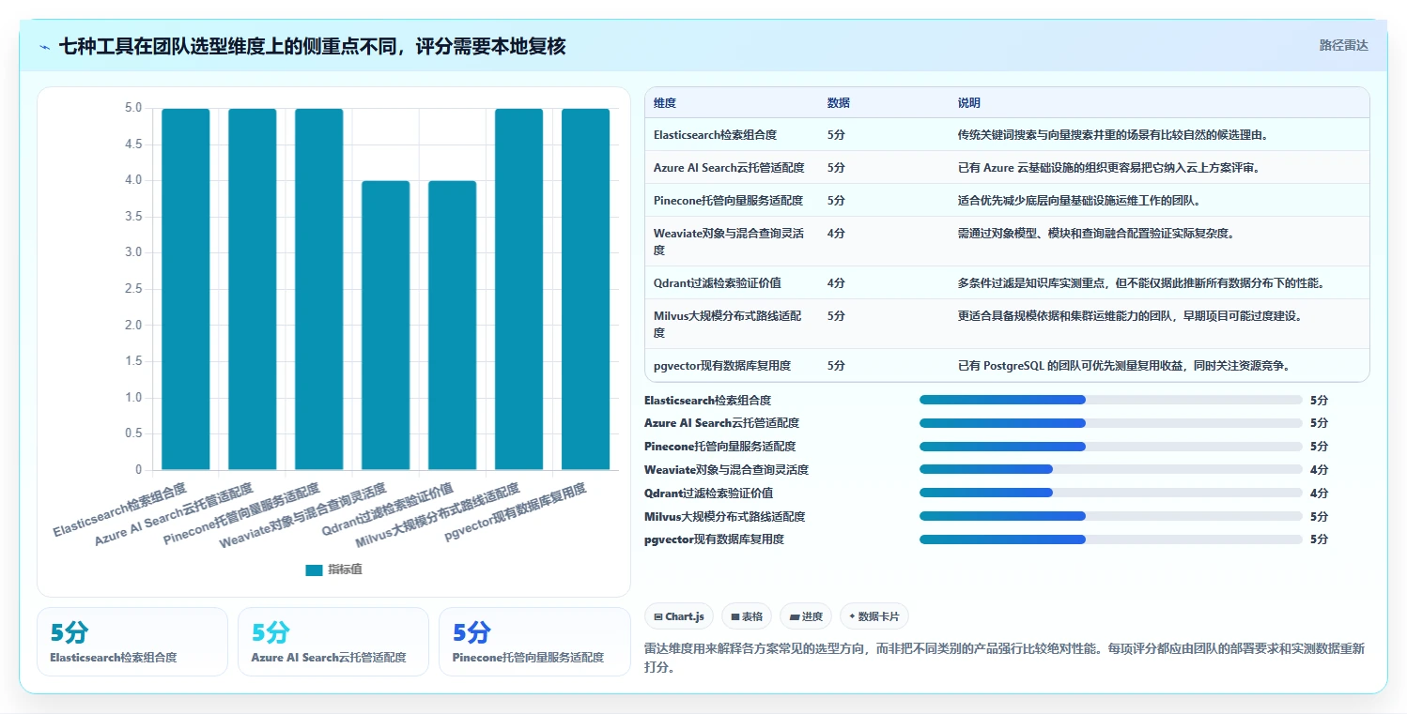Click the lightning icon beside the page title
1407x714 pixels.
click(44, 47)
